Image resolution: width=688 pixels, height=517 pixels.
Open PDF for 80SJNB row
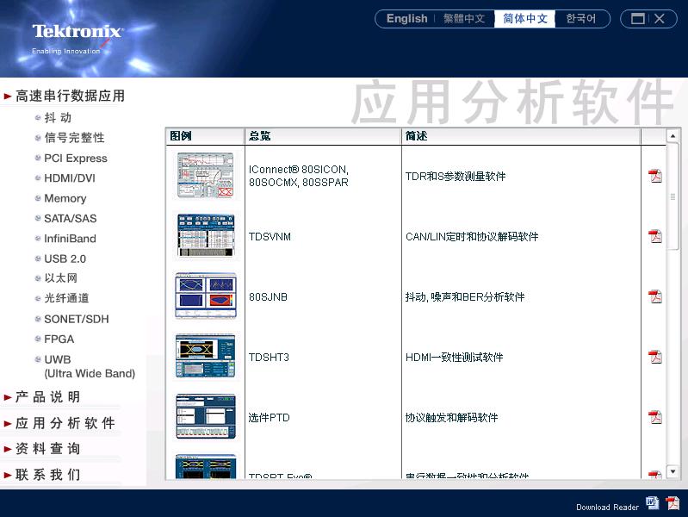[x=655, y=296]
